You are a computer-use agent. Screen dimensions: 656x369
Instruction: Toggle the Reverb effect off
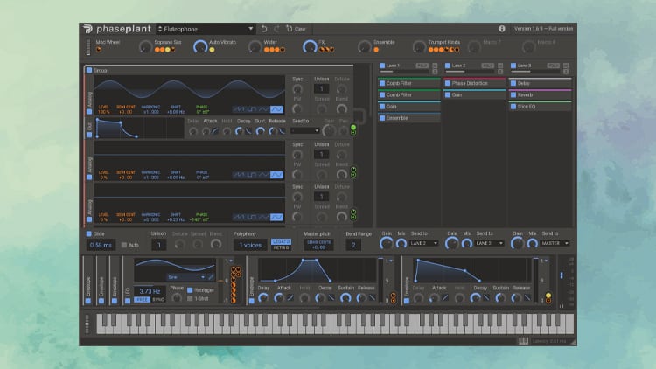(513, 95)
